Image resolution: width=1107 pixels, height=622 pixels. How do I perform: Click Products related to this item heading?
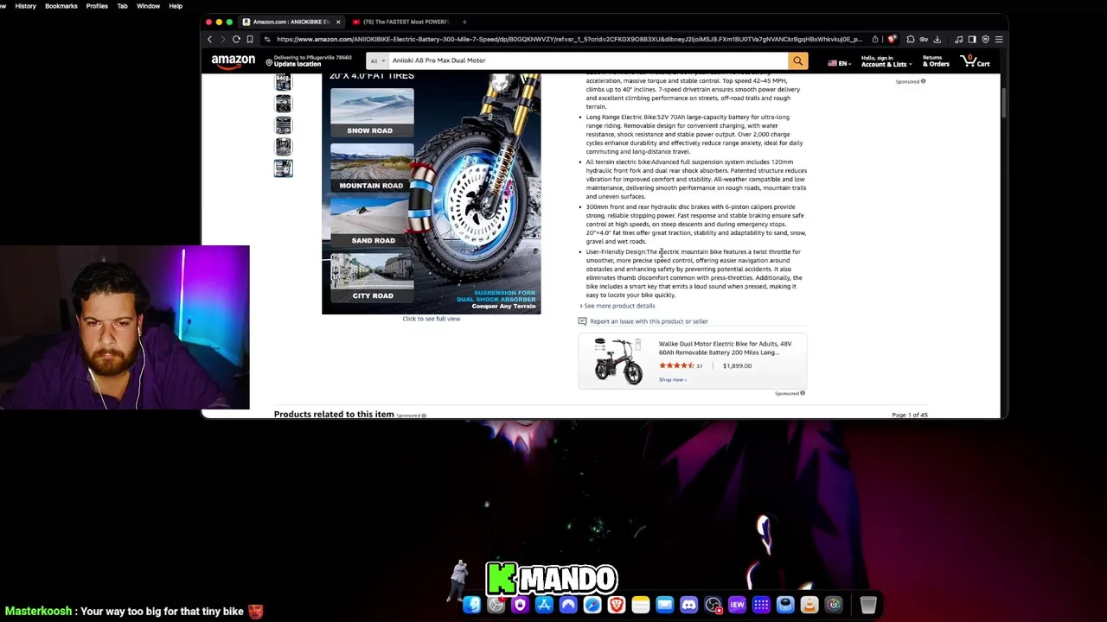[x=334, y=414]
